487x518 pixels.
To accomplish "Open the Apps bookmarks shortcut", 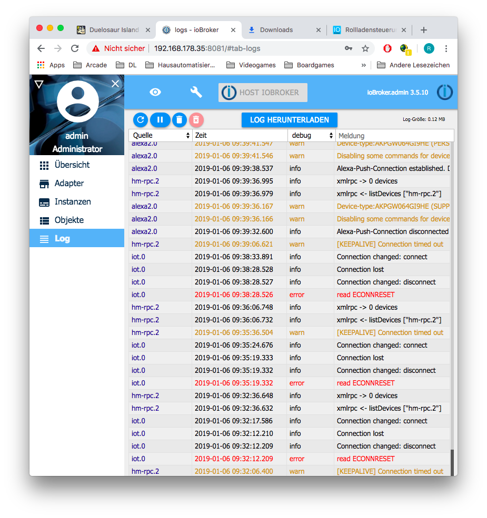I will 51,65.
